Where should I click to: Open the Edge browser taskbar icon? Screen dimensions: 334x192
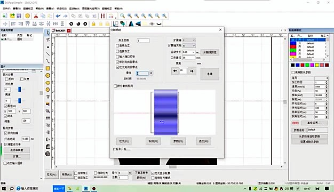pos(19,188)
